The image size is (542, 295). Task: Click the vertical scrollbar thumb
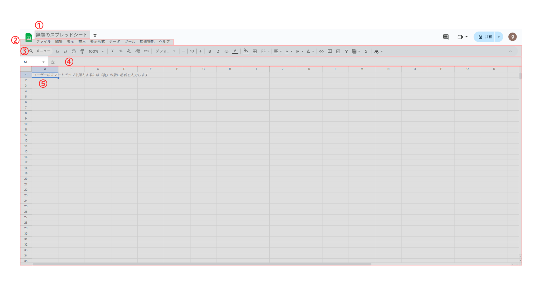[520, 76]
